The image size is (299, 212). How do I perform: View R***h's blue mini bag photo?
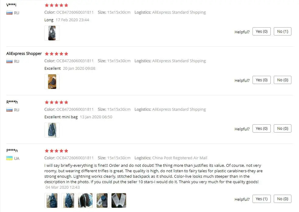point(52,130)
